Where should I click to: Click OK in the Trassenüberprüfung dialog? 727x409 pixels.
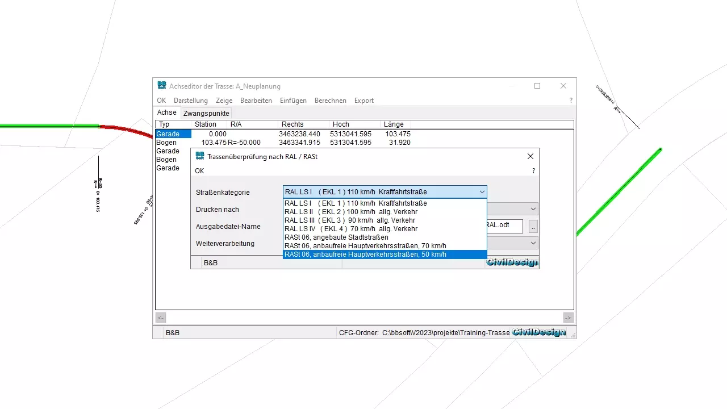199,171
